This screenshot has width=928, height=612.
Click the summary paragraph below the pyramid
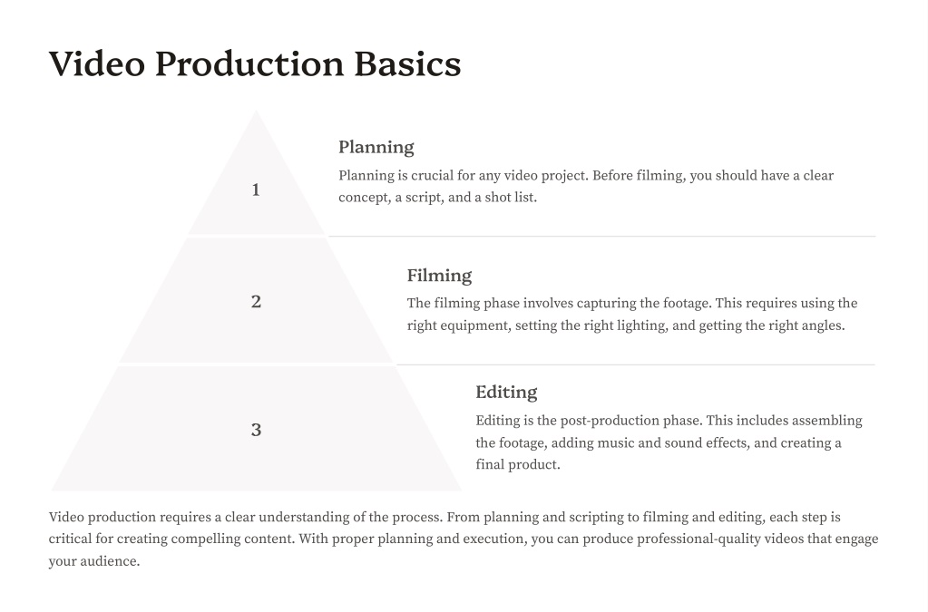[x=464, y=539]
